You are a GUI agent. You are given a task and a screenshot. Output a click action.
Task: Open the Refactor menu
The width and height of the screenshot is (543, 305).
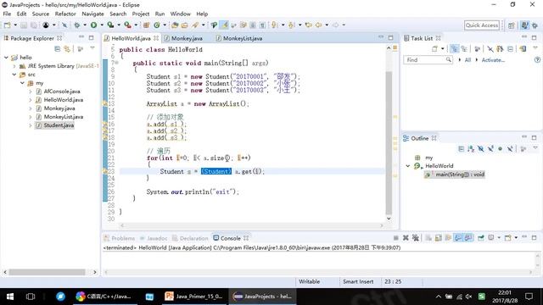pos(65,14)
